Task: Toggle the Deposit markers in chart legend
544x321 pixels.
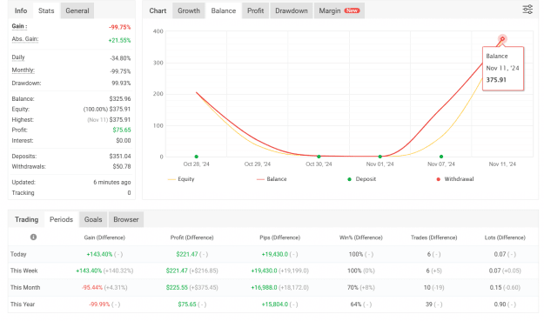Action: (361, 179)
